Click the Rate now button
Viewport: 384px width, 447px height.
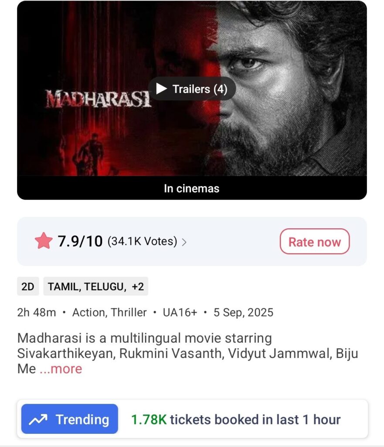coord(315,241)
